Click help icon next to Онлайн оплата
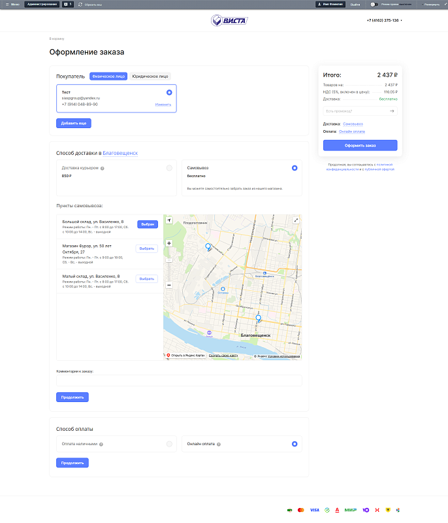This screenshot has height=523, width=448. [219, 444]
